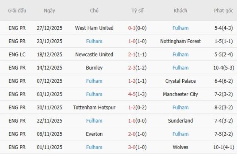Click the Tỷ số column header
Image resolution: width=237 pixels, height=154 pixels.
coord(137,11)
